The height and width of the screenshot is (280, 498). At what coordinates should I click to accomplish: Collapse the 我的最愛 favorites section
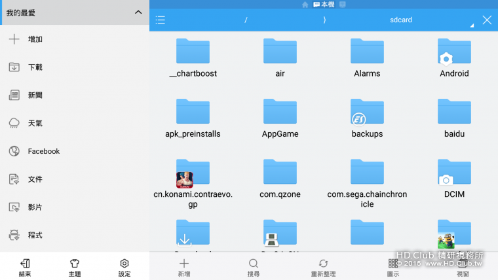point(138,12)
